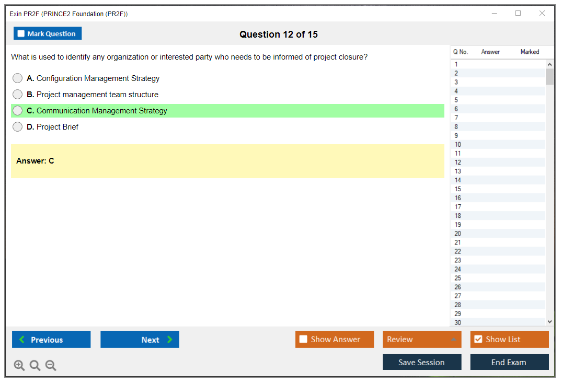This screenshot has width=562, height=384.
Task: Click the Answer column header
Action: pyautogui.click(x=490, y=52)
